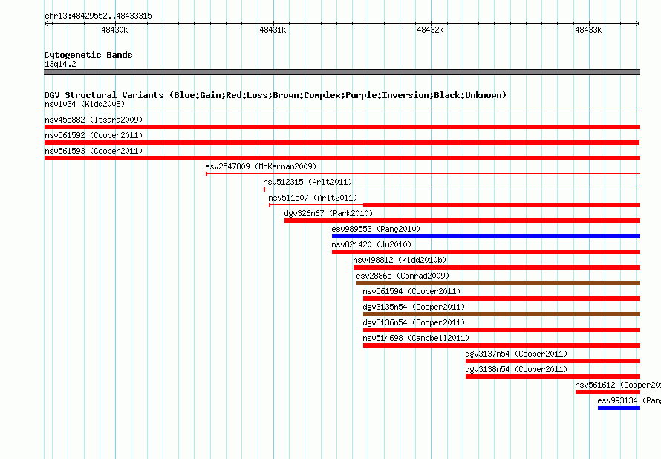Viewport: 661px width, 459px height.
Task: Select the blue esv993134 gain bar
Action: click(619, 408)
